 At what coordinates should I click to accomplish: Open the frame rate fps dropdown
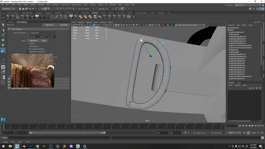point(234,133)
